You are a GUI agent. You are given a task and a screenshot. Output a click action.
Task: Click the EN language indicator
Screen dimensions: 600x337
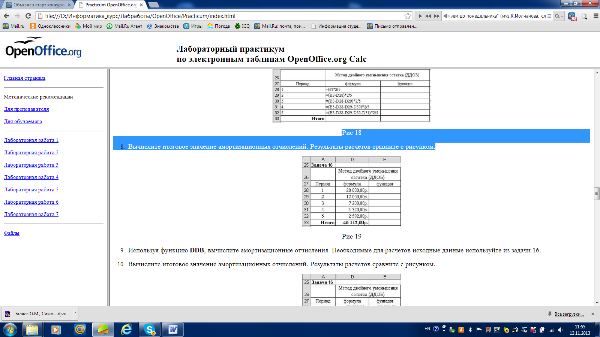click(427, 329)
